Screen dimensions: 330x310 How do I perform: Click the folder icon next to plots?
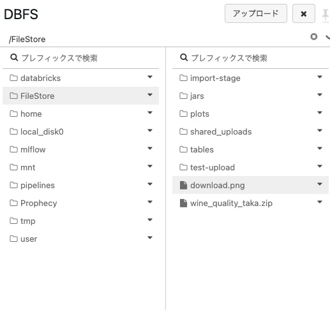(183, 114)
